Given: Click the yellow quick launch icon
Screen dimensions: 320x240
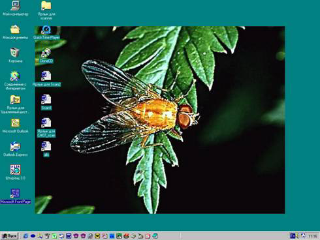Looking at the screenshot, I should coord(97,236).
